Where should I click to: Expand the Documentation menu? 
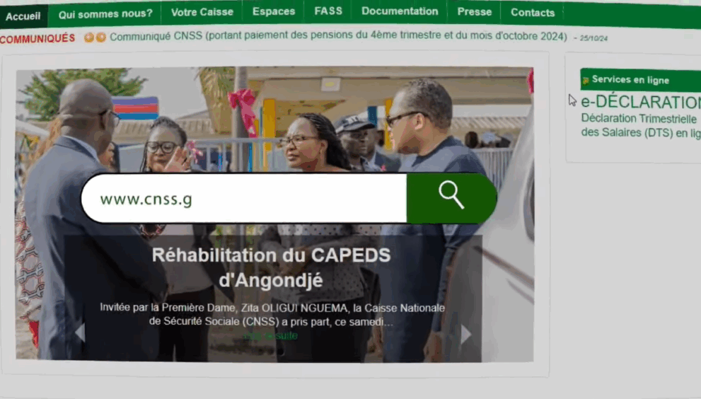[400, 11]
